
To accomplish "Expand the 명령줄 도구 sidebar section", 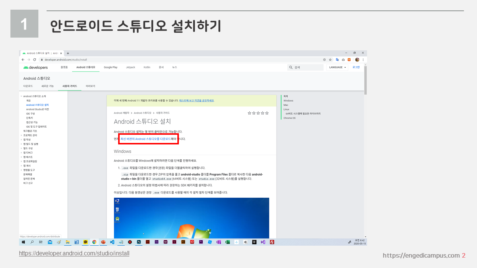I will tap(21, 170).
